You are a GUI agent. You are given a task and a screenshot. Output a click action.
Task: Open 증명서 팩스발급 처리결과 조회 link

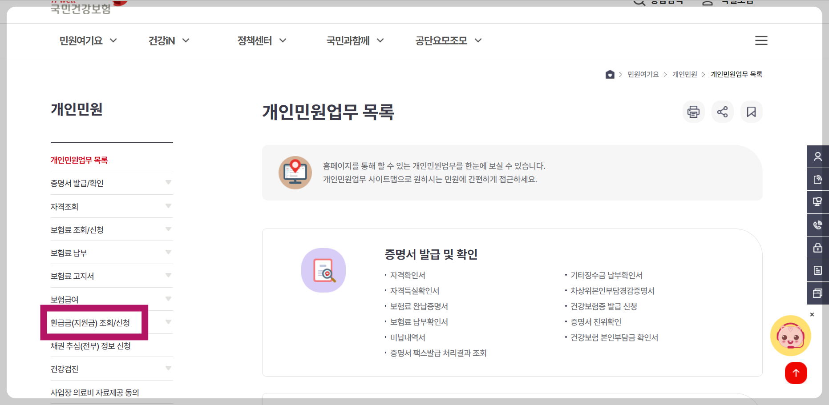[438, 353]
